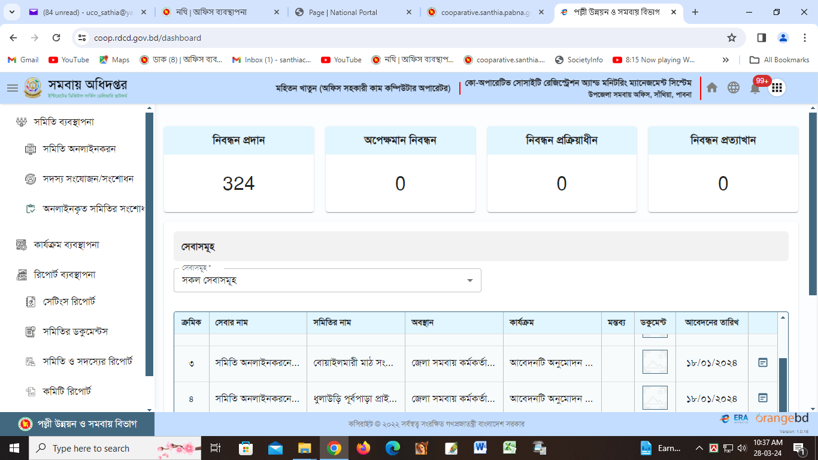Open Chrome side panel icon
The image size is (818, 460).
coord(762,38)
